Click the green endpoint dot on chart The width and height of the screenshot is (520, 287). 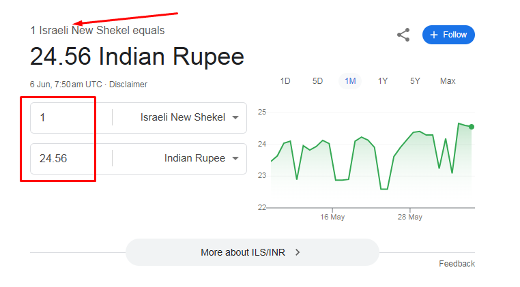pos(472,127)
